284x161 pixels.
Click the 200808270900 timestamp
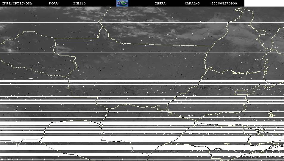point(224,4)
